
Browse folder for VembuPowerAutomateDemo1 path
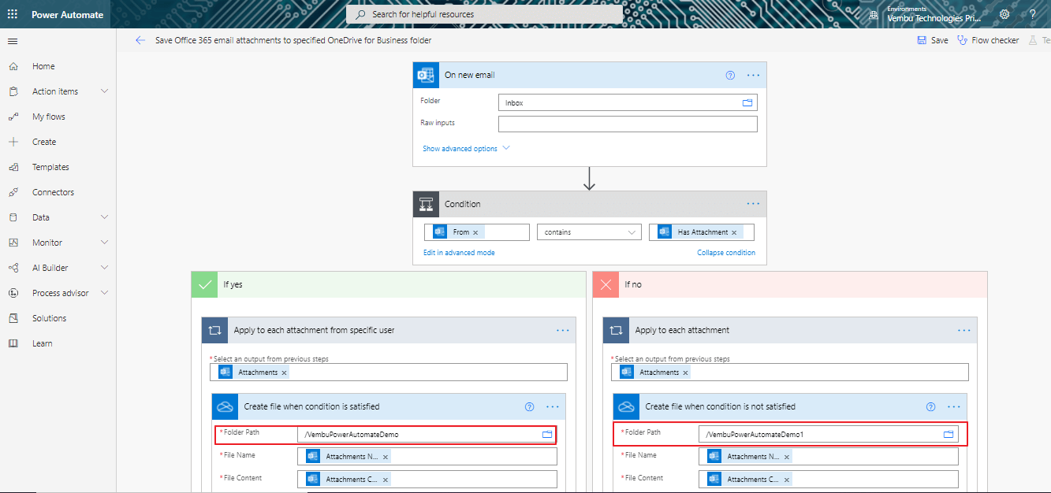click(x=949, y=434)
